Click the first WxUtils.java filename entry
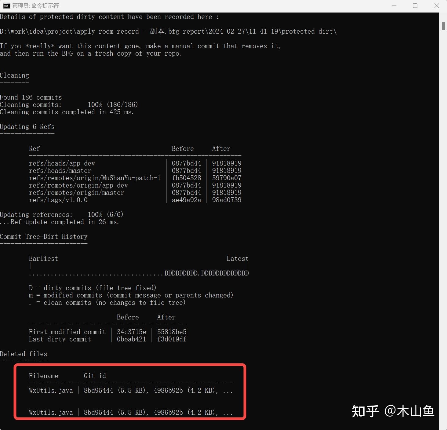This screenshot has width=447, height=430. click(x=51, y=390)
